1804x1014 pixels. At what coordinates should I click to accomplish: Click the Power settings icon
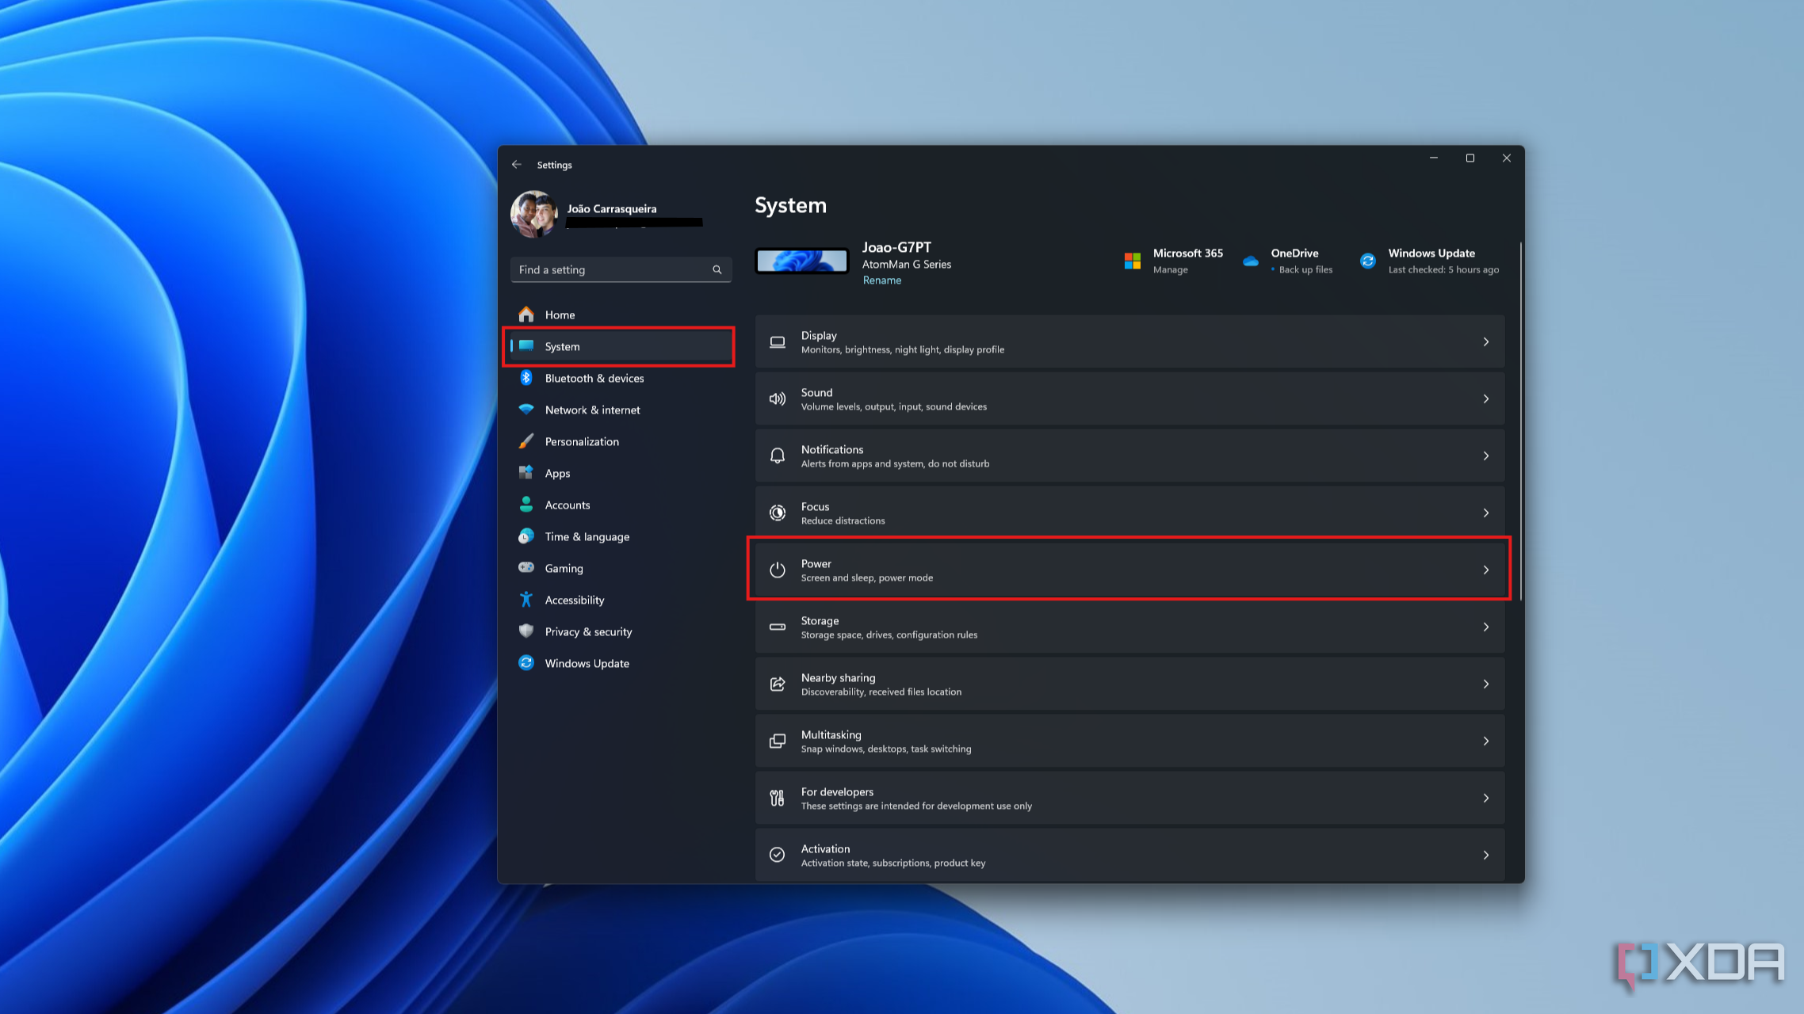778,570
